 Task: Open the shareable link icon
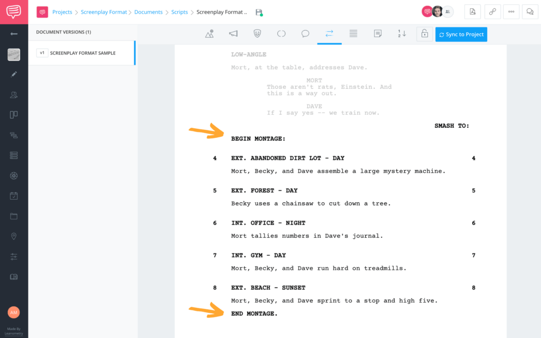coord(492,11)
